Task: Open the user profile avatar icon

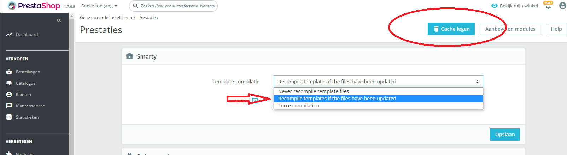Action: click(562, 6)
